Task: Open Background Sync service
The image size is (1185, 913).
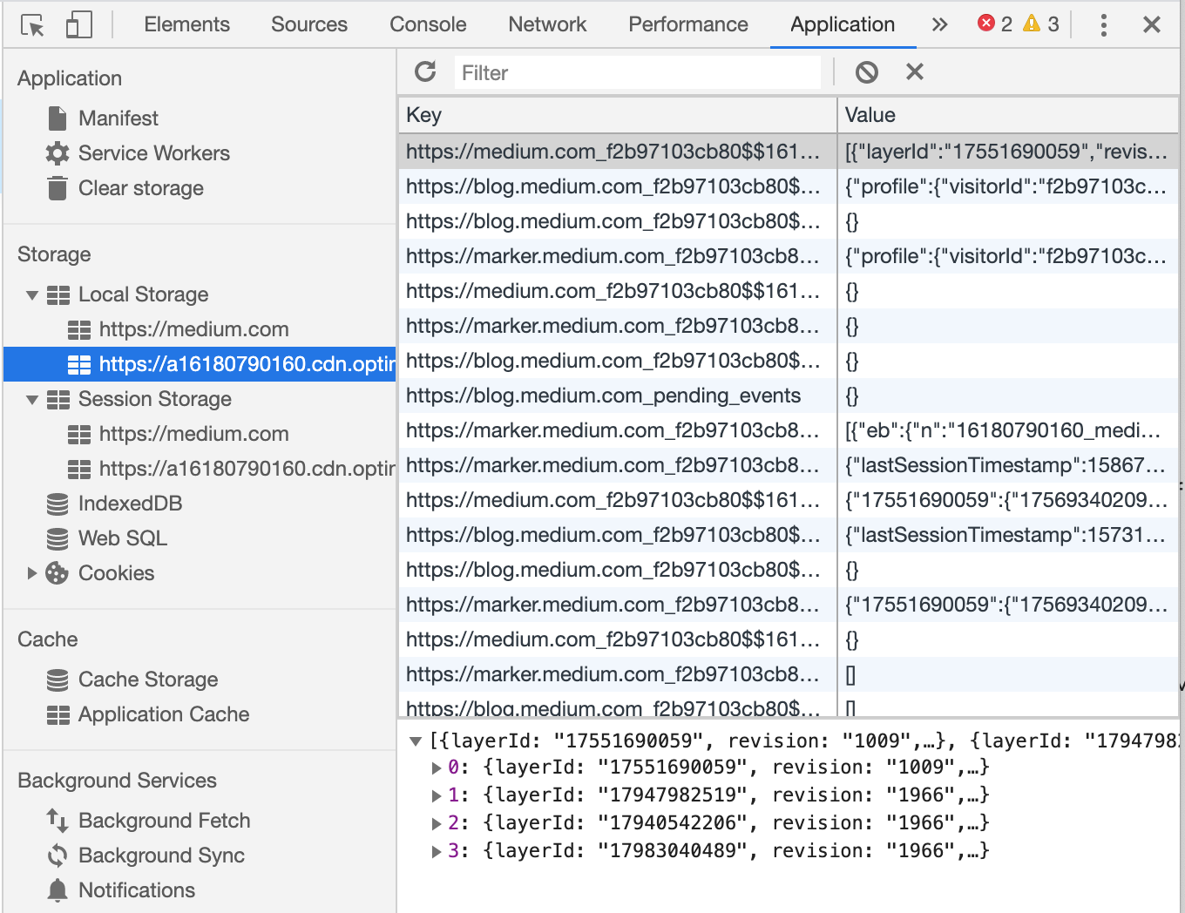Action: pos(161,855)
